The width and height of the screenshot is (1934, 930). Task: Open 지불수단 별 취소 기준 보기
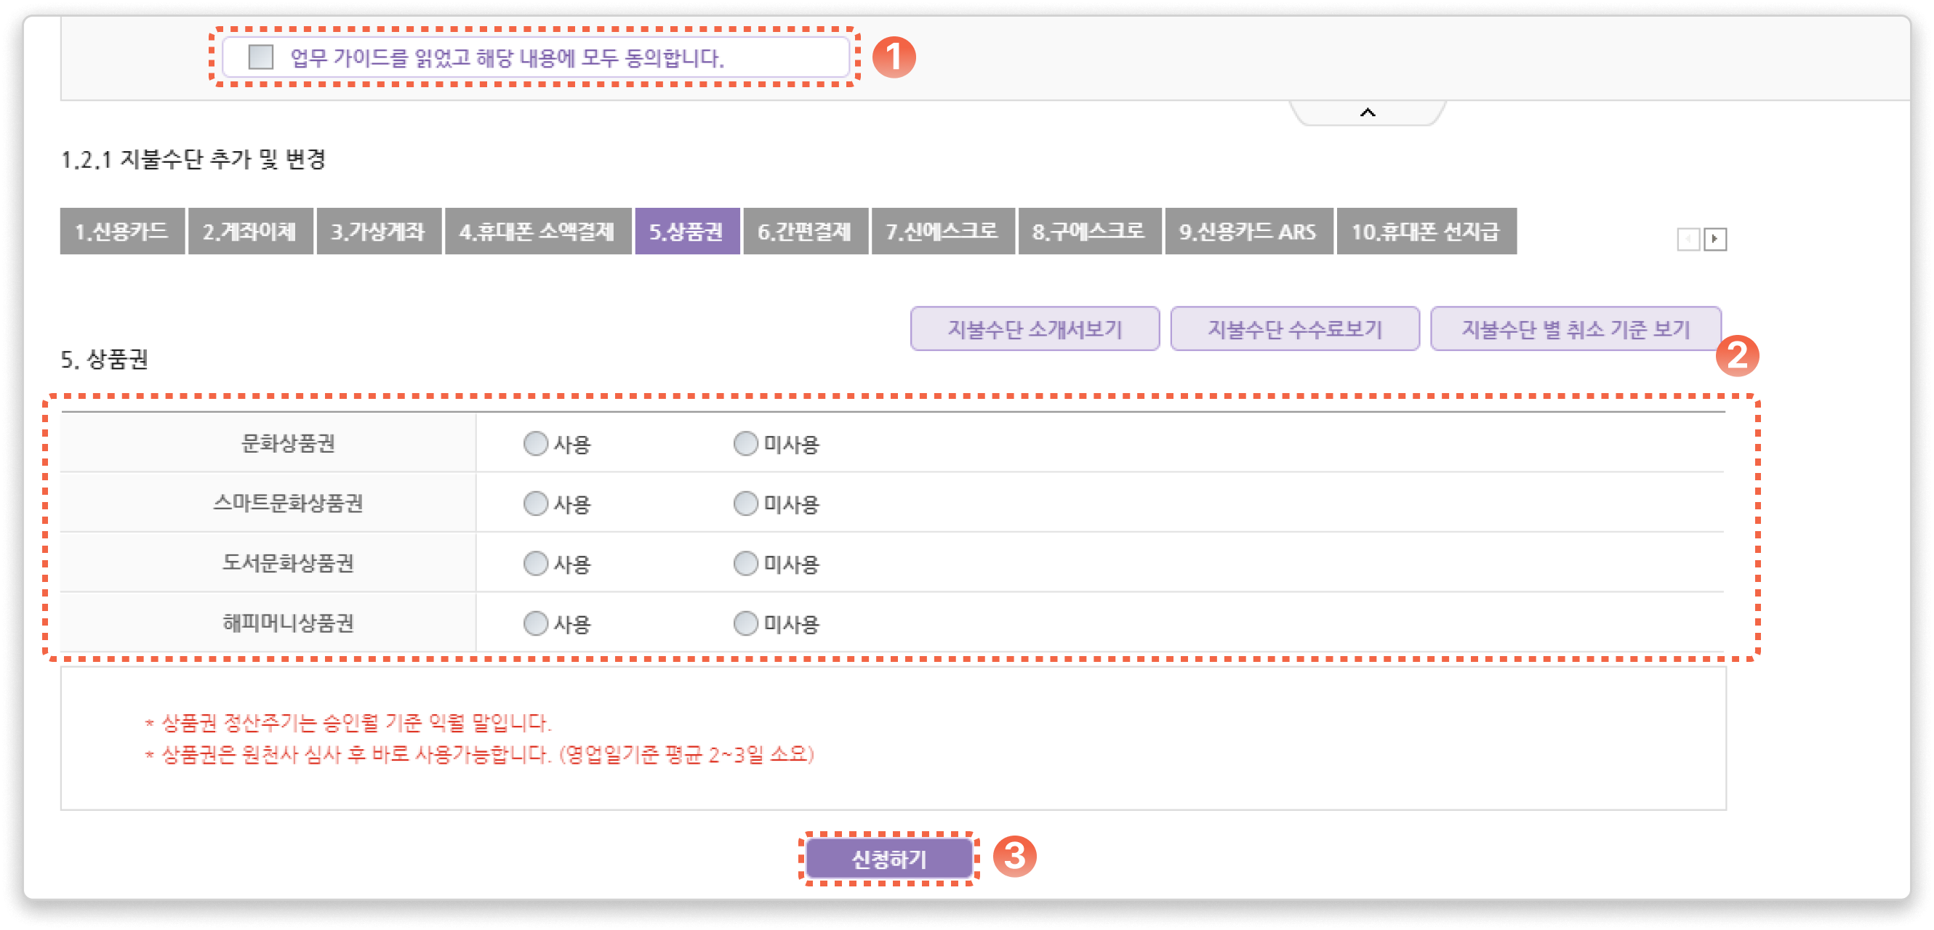1575,328
